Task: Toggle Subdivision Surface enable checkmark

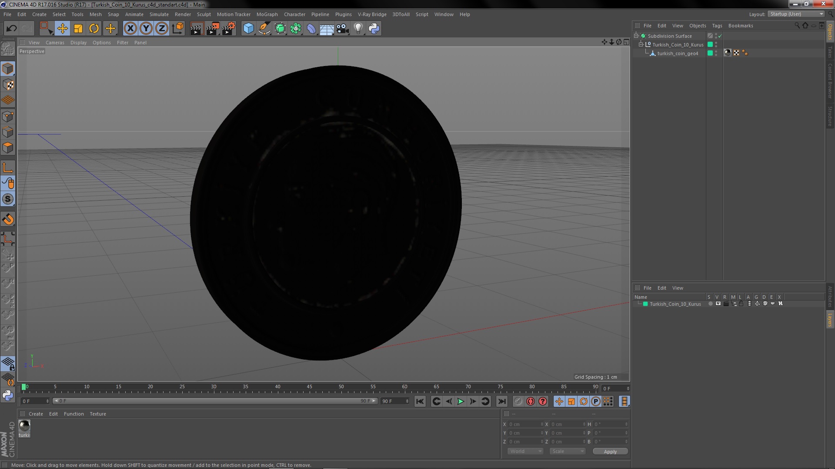Action: [x=720, y=36]
